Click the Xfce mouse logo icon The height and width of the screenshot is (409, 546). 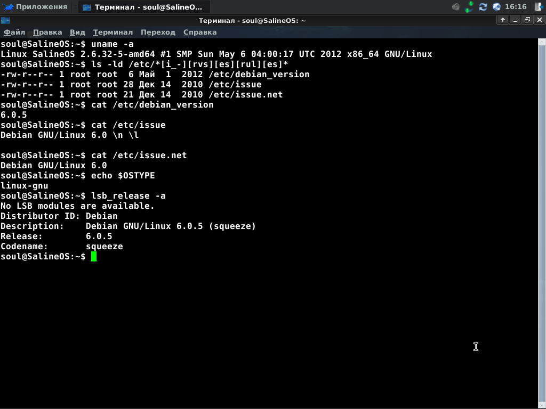click(9, 7)
